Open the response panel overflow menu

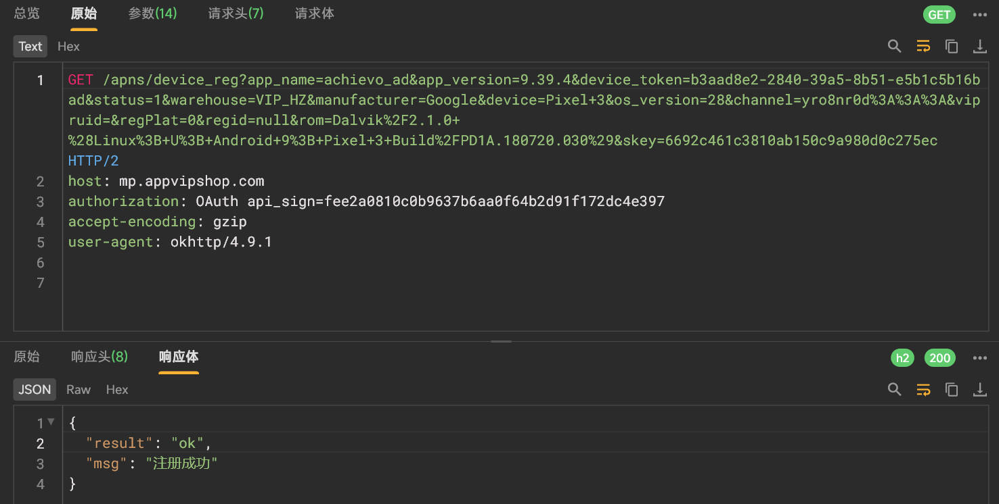coord(980,357)
